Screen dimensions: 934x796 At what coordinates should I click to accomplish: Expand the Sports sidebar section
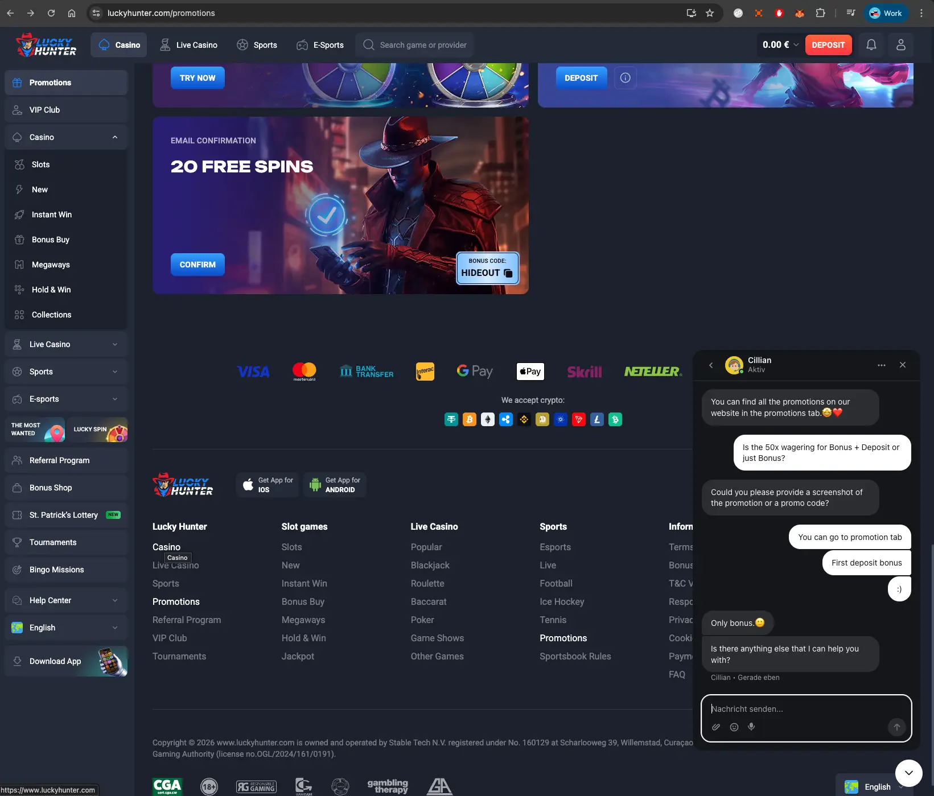[x=66, y=372]
